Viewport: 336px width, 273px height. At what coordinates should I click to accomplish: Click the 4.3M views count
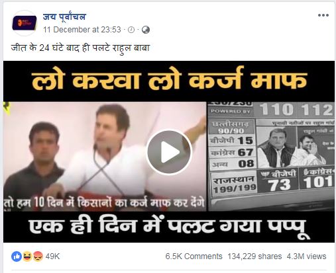(x=306, y=256)
